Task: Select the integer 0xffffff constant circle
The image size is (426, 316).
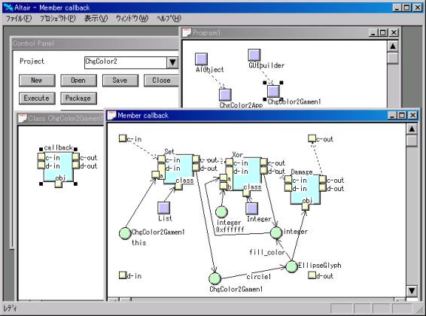Action: coord(221,212)
